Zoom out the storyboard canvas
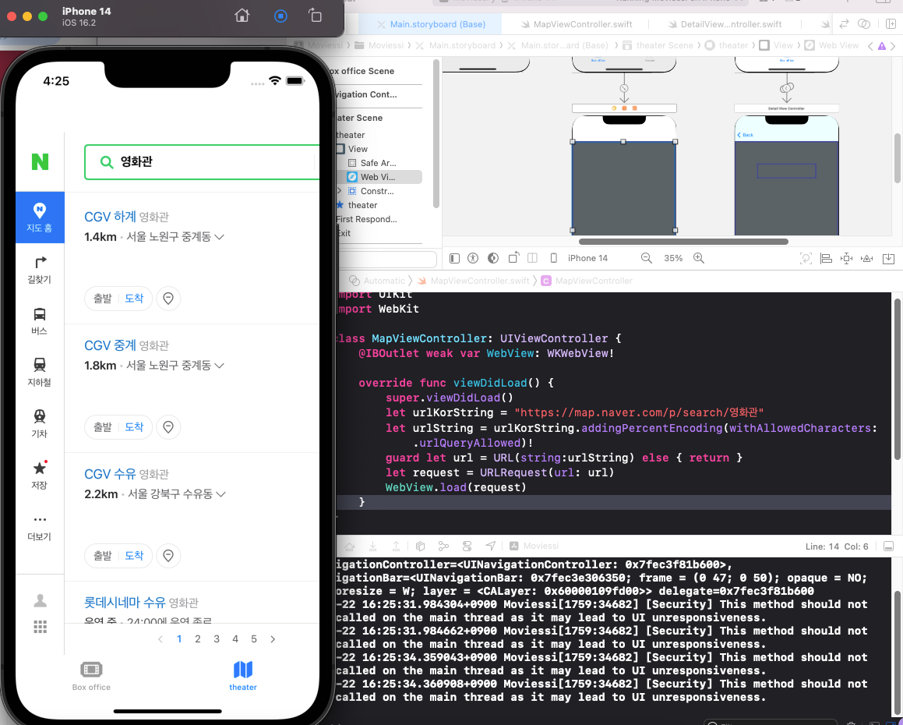Viewport: 903px width, 725px height. coord(647,258)
